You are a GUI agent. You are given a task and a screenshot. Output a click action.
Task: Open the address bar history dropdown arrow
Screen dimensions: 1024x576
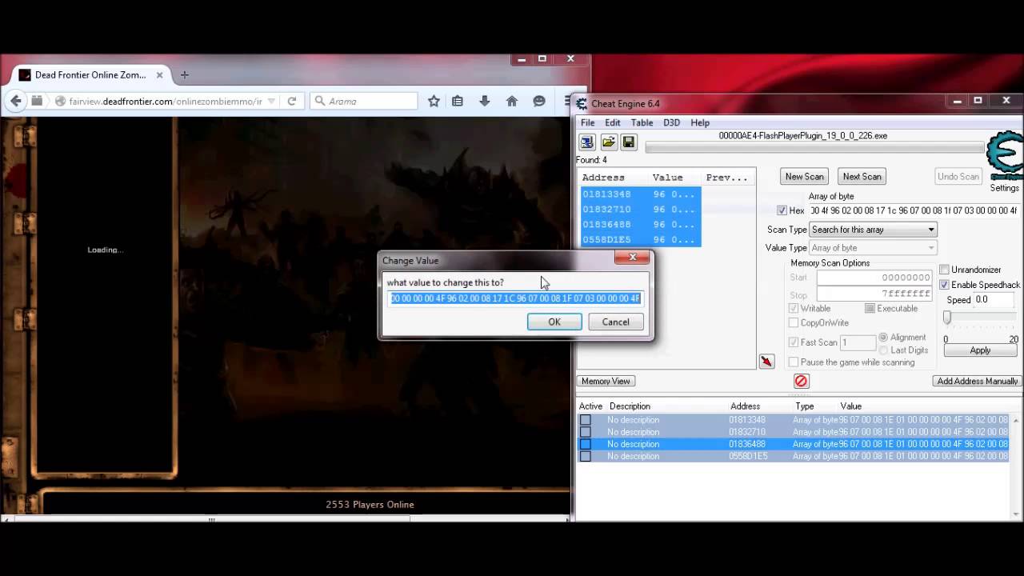(x=271, y=101)
